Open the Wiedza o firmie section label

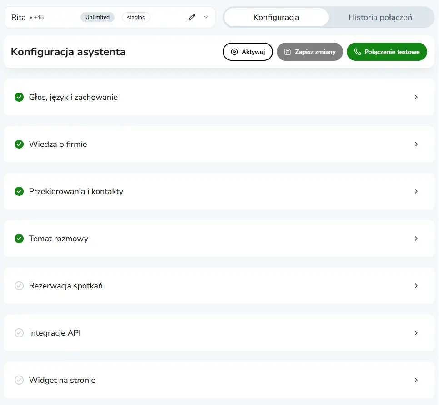58,144
